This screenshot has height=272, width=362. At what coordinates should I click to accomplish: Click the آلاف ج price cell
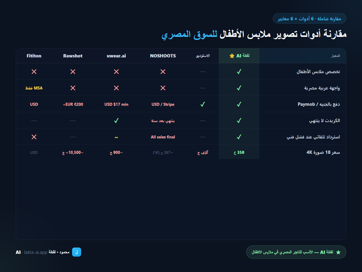pos(203,152)
